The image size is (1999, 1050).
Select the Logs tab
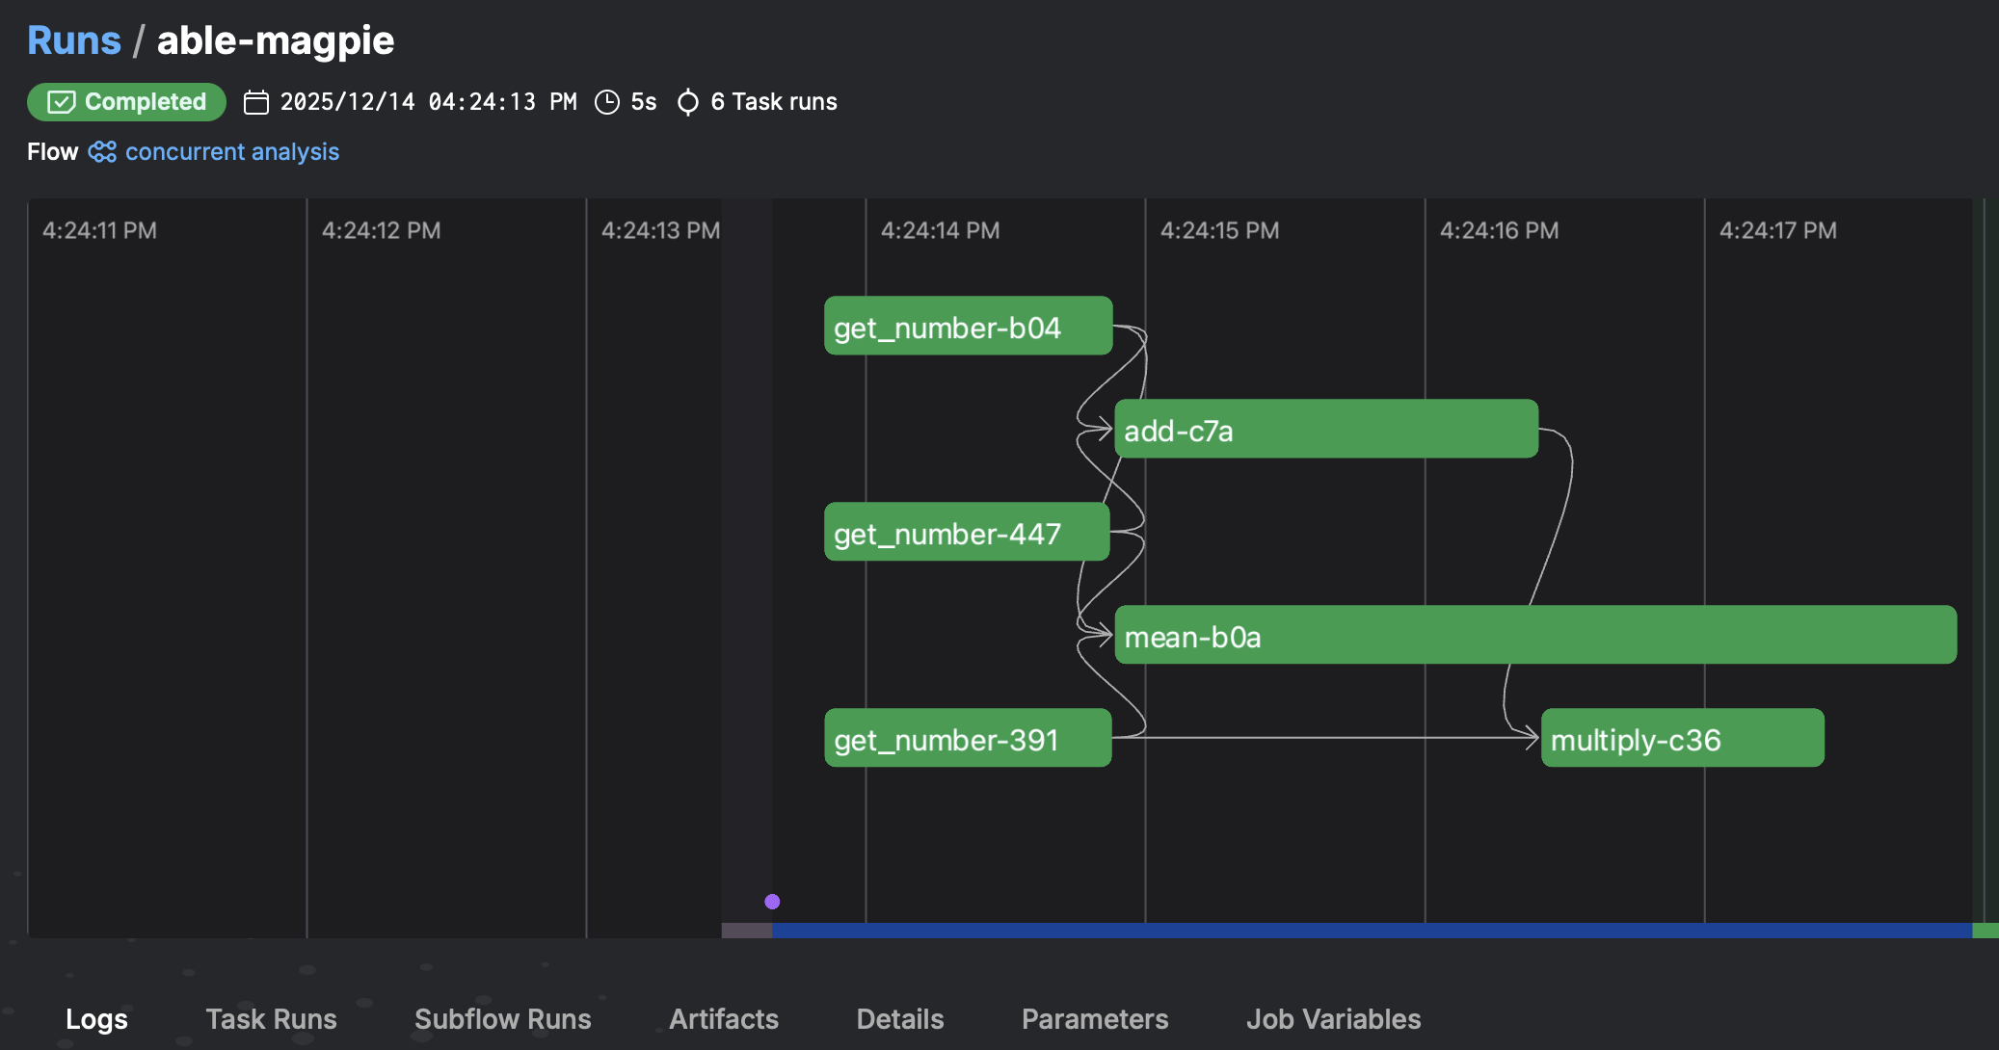tap(96, 1018)
